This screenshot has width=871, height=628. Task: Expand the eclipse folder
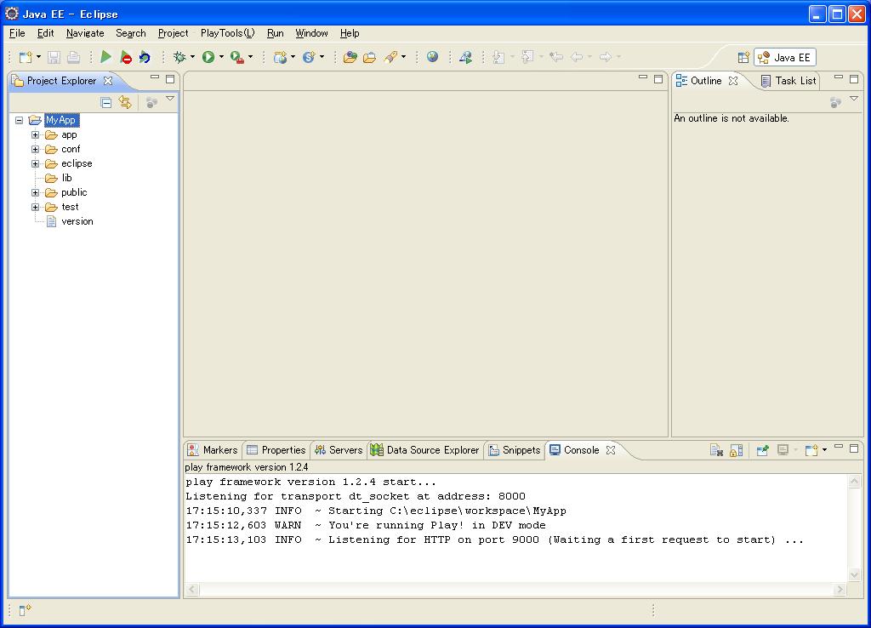pyautogui.click(x=35, y=163)
